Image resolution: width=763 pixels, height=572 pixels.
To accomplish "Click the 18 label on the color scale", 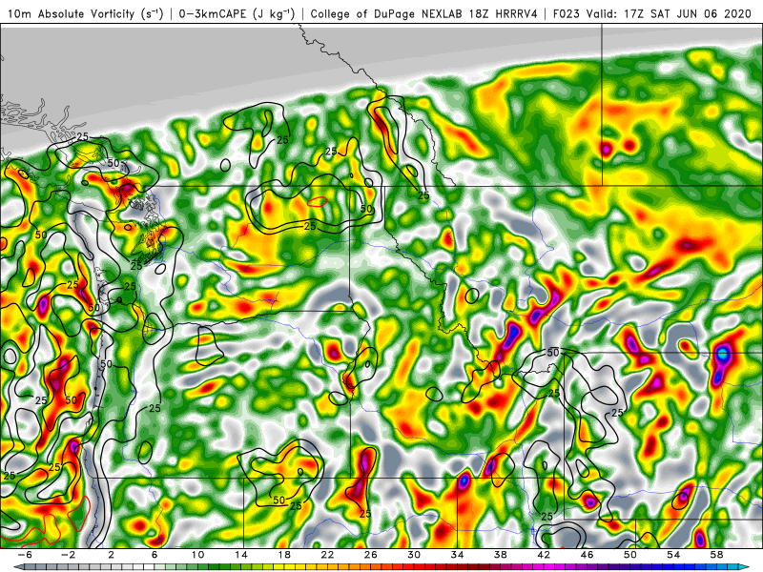I will pos(284,555).
